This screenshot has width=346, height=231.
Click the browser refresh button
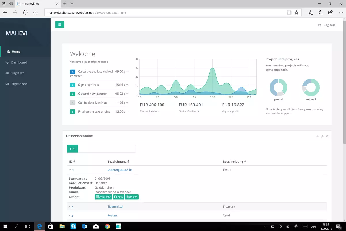tap(25, 13)
